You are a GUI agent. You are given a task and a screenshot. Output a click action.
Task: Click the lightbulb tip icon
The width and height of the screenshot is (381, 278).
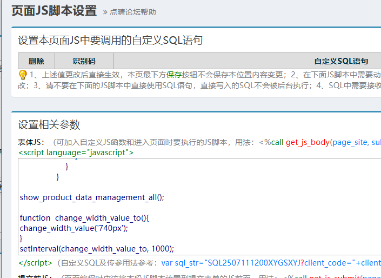point(23,75)
